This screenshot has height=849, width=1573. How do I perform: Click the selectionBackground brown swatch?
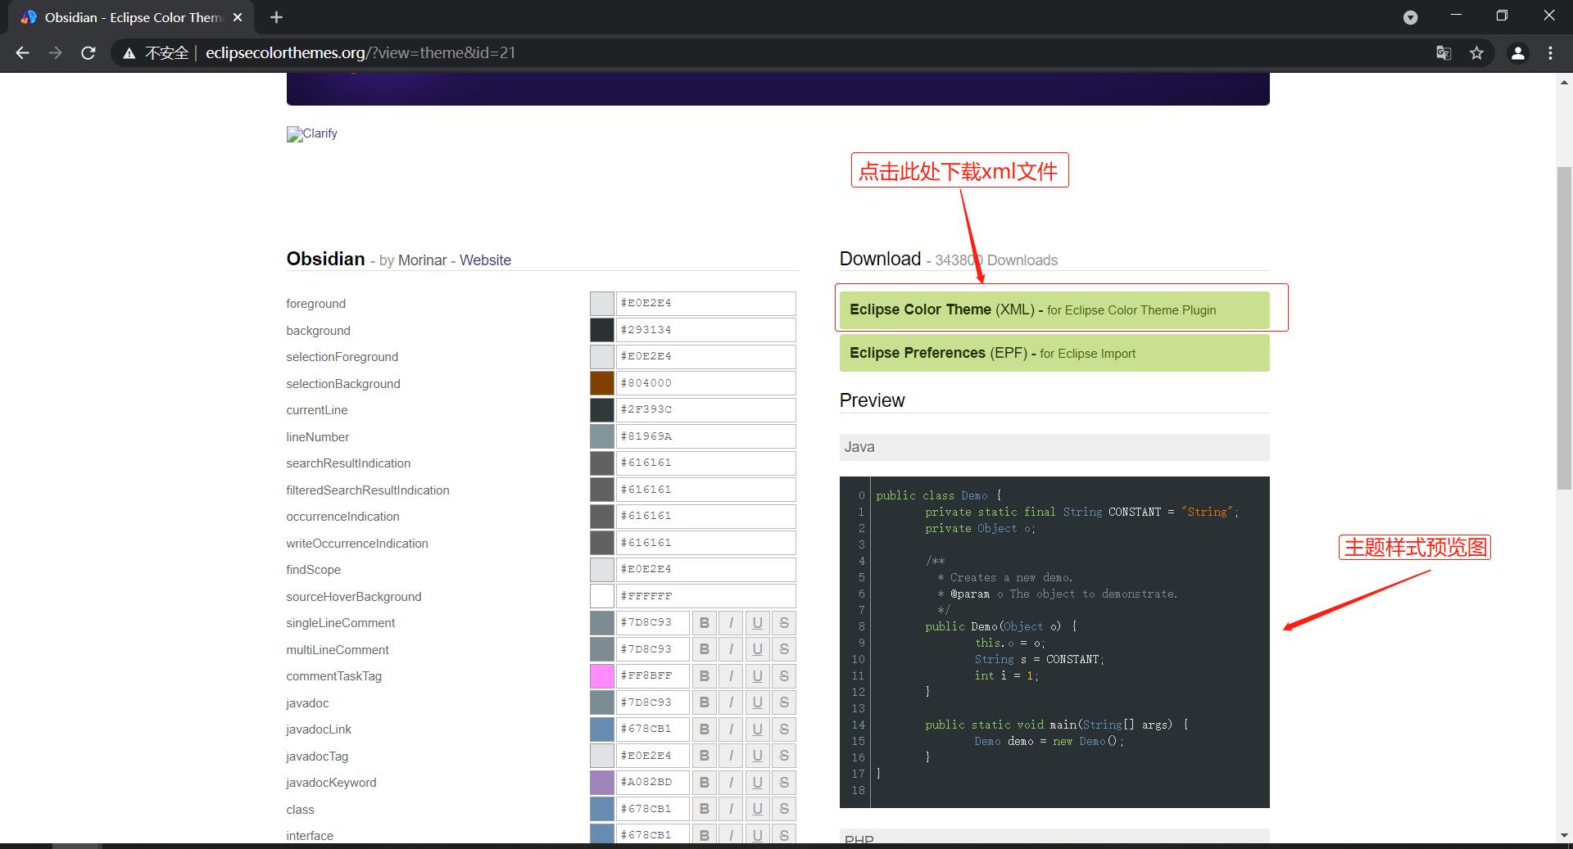[602, 383]
